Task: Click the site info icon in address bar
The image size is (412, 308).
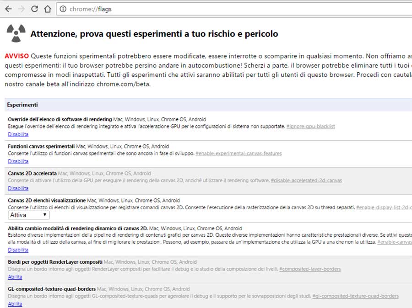Action: [x=63, y=9]
